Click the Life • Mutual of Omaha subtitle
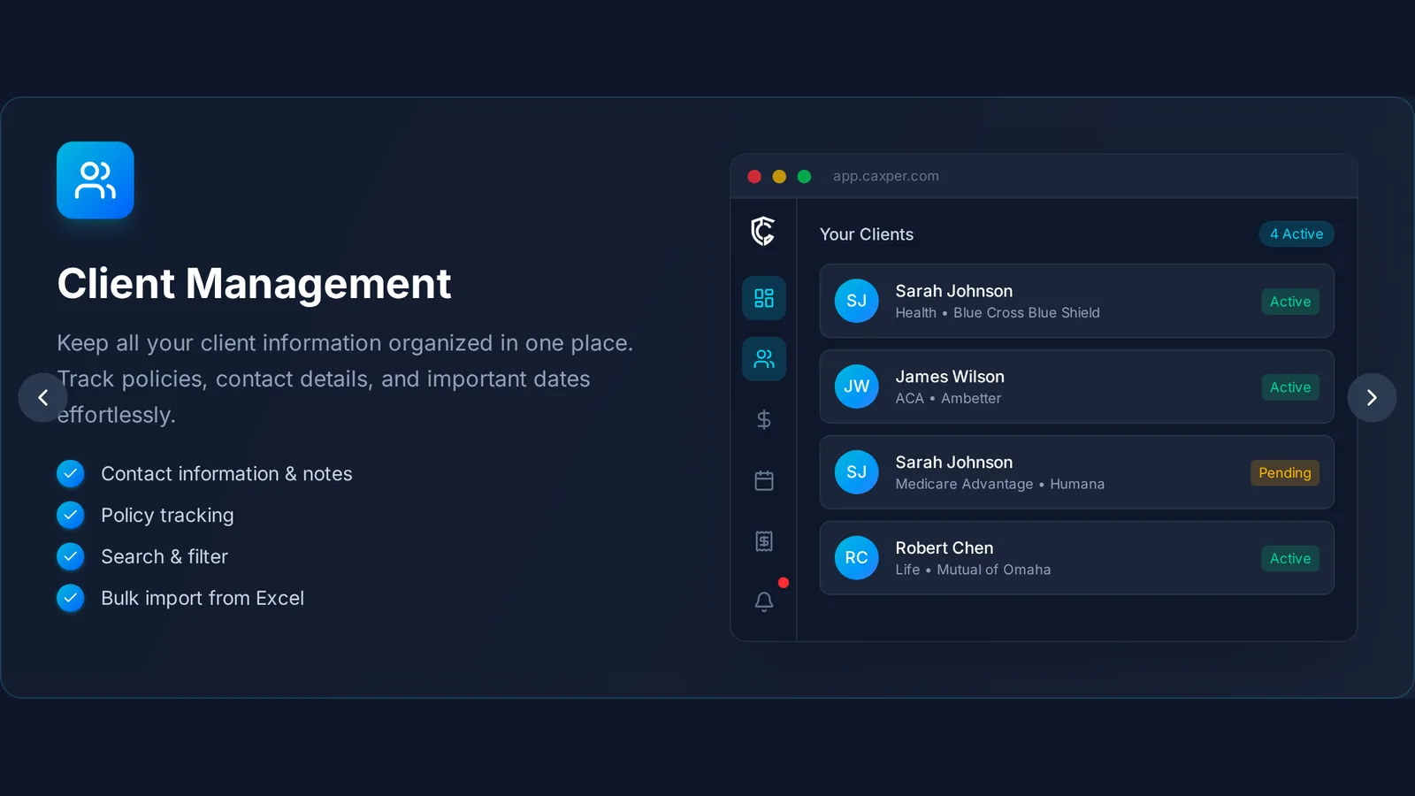Viewport: 1415px width, 796px height. [x=973, y=570]
